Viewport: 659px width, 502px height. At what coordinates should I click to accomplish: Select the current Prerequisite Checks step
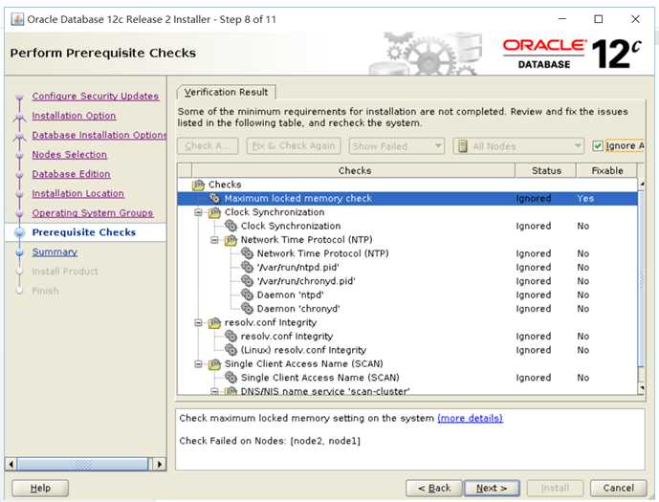84,232
